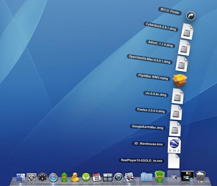Open Cyberduck-2.8.1.dmg disk image icon

(187, 32)
